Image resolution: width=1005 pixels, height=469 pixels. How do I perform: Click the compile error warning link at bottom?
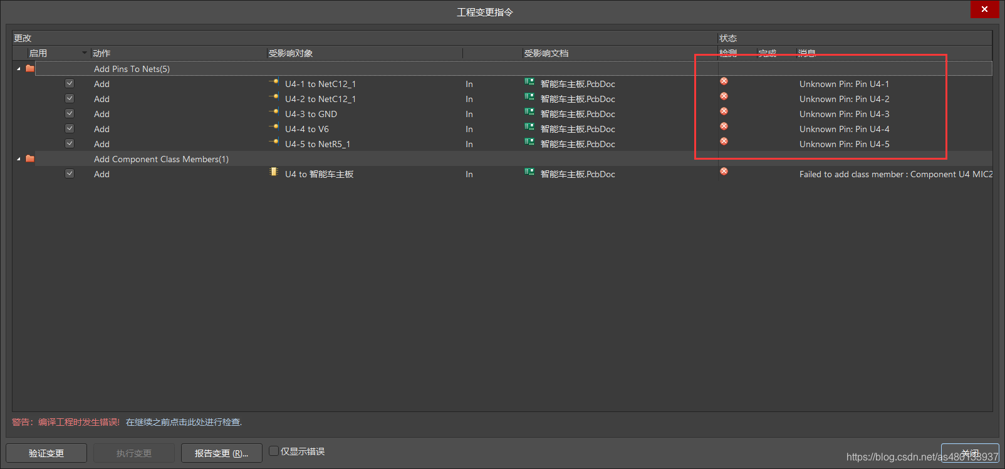(x=184, y=422)
